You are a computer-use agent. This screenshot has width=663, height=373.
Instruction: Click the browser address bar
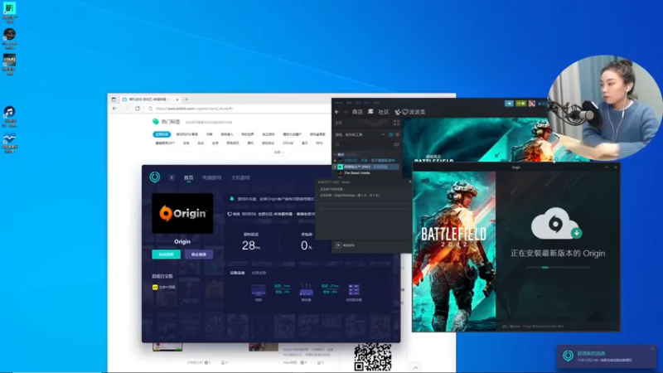click(x=239, y=109)
